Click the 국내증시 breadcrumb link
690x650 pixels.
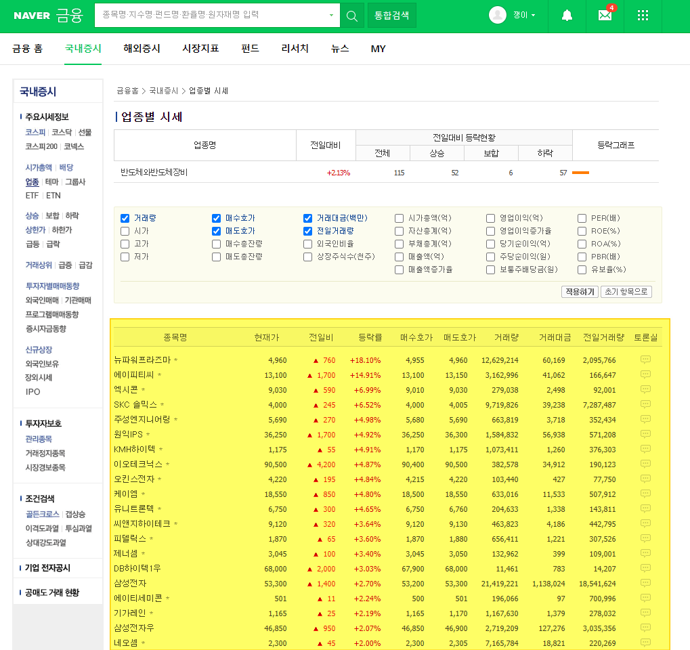pyautogui.click(x=164, y=91)
